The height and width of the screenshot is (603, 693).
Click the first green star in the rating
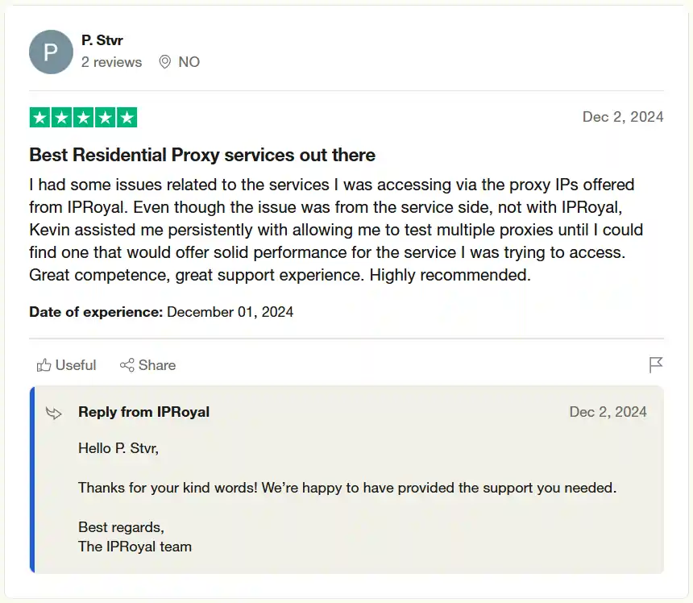point(39,117)
